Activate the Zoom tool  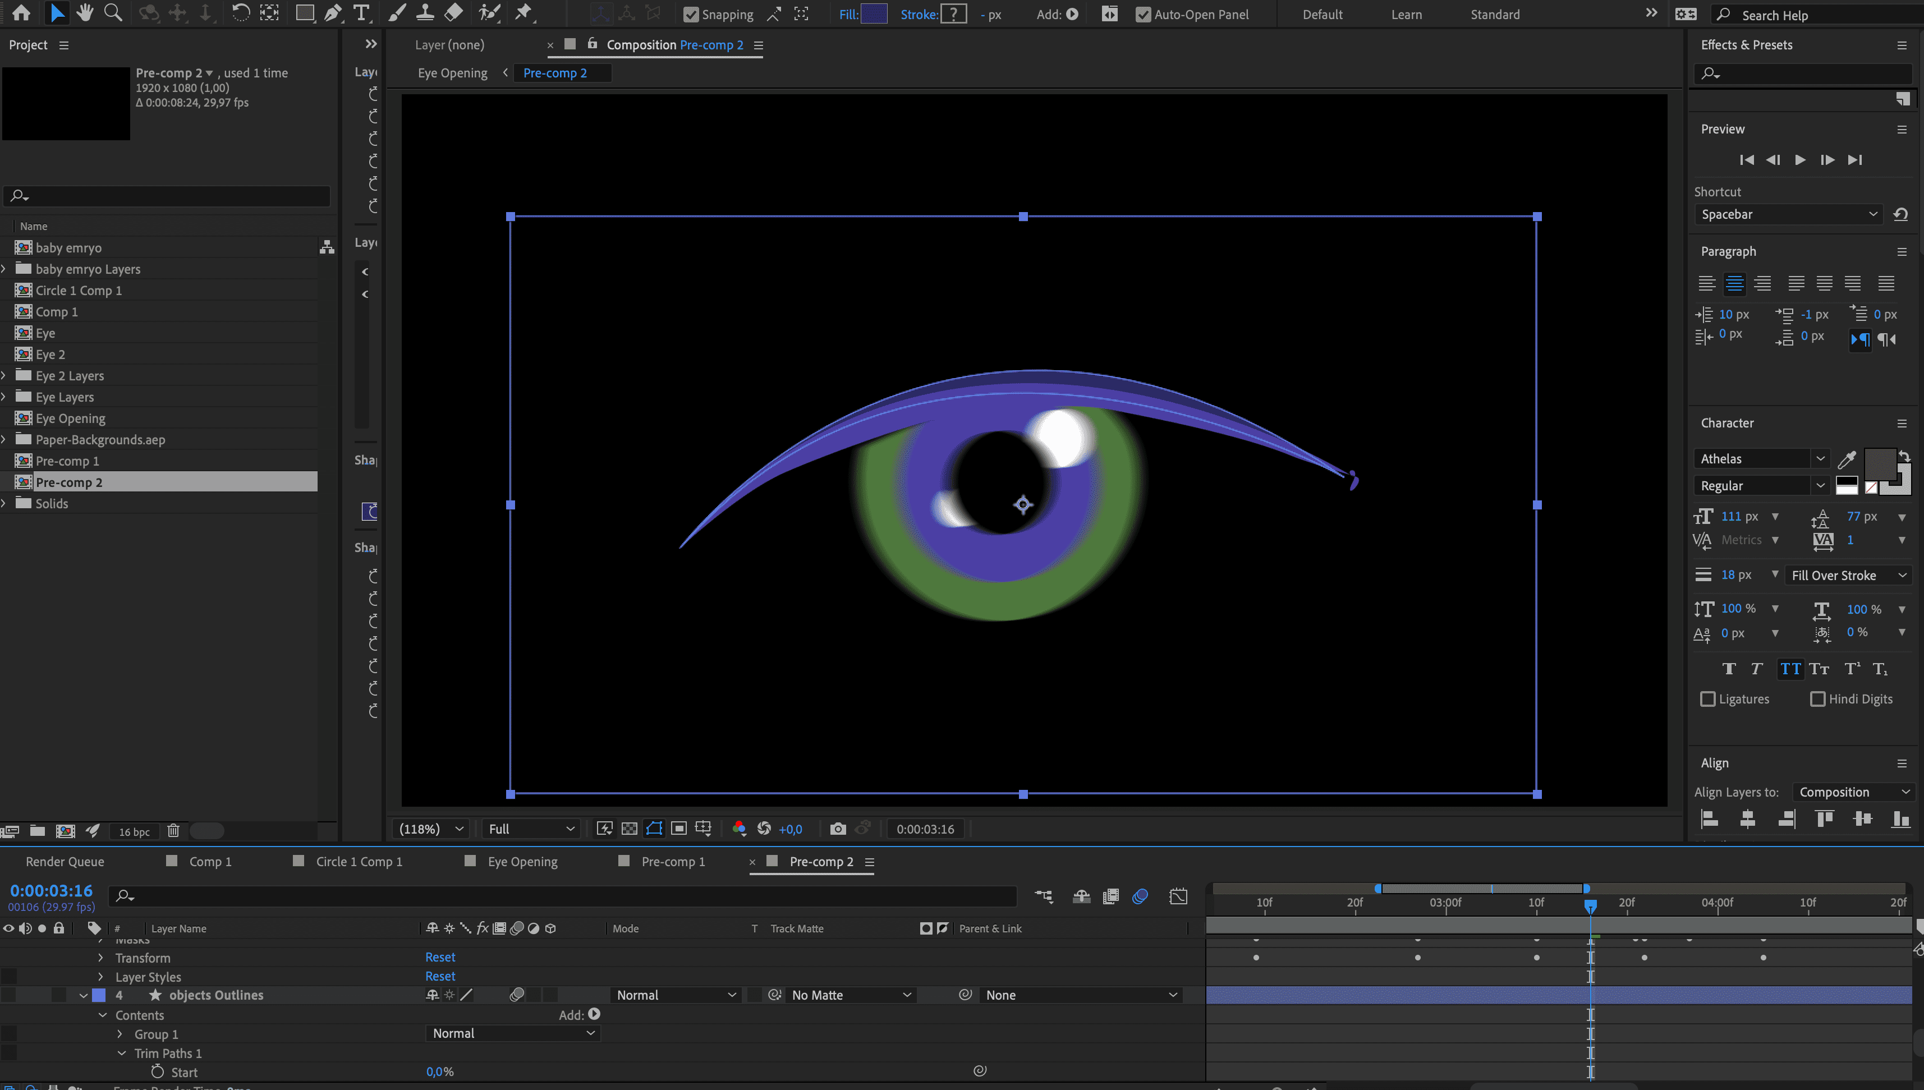[x=113, y=13]
